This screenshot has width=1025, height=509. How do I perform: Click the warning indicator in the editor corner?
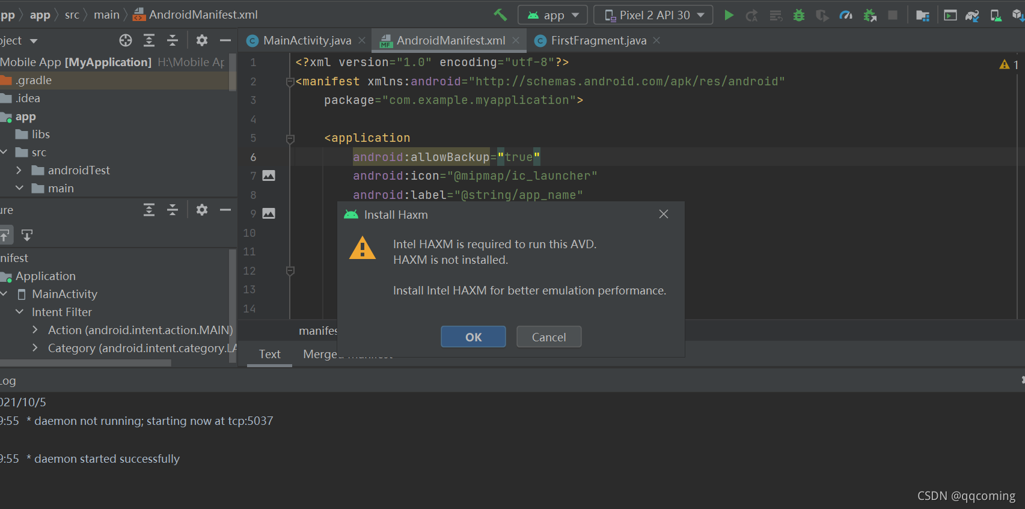[x=1009, y=64]
